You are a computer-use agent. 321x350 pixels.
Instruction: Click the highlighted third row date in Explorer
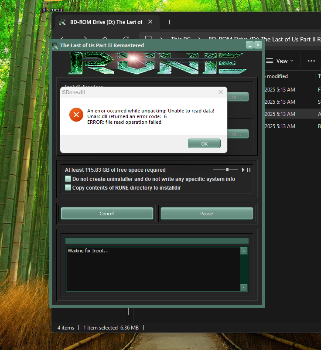point(280,114)
